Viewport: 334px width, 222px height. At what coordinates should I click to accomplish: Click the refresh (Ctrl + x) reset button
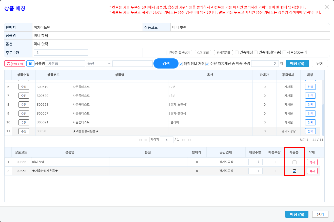coord(15,64)
